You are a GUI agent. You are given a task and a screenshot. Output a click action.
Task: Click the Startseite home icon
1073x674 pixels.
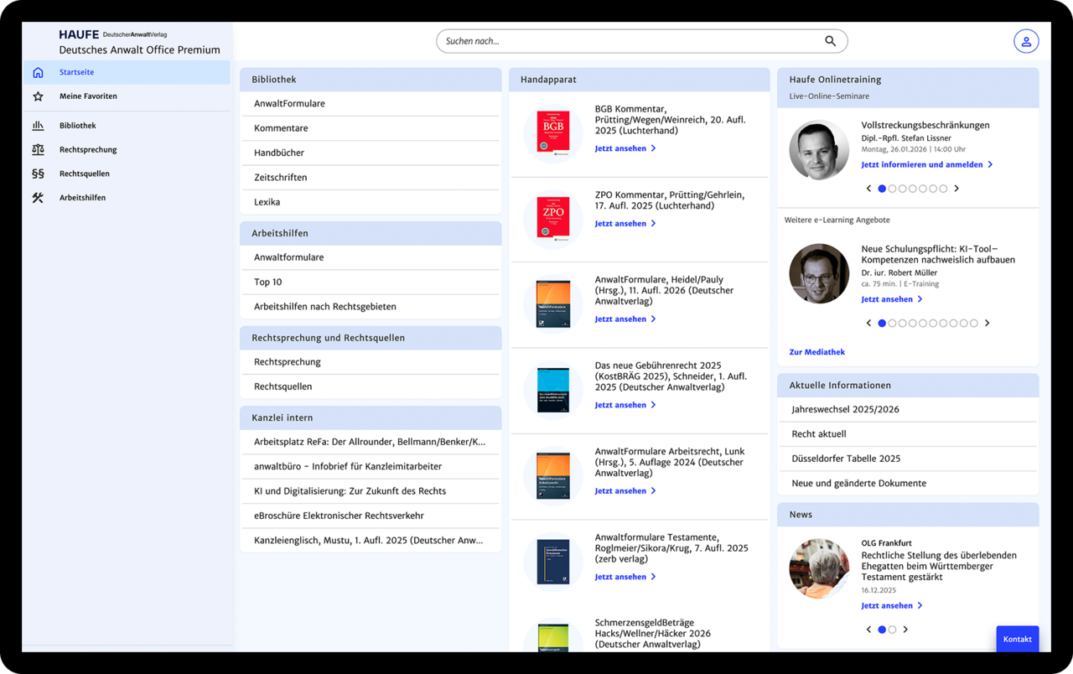click(38, 72)
